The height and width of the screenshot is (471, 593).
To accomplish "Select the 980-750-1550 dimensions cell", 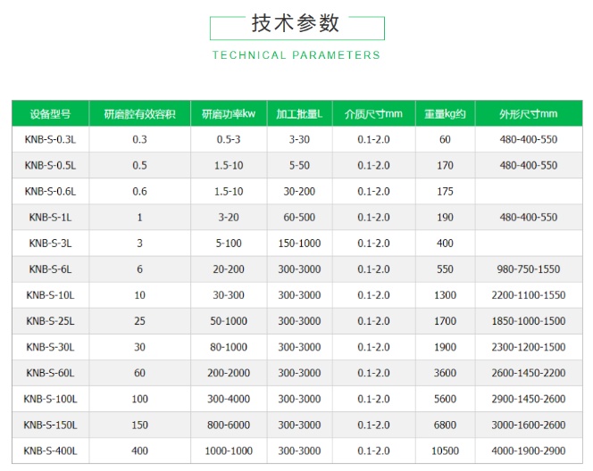I will click(528, 269).
